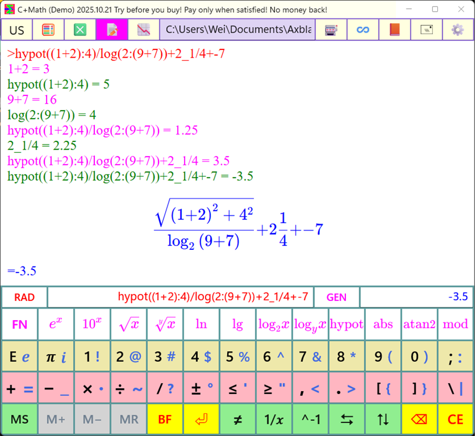Click the envelope toolbar icon

pyautogui.click(x=426, y=29)
